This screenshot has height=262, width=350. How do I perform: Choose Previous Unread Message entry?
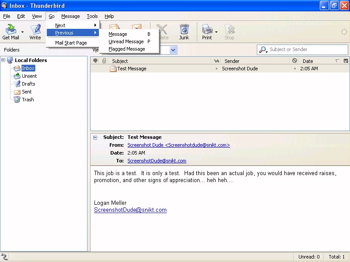[x=129, y=41]
